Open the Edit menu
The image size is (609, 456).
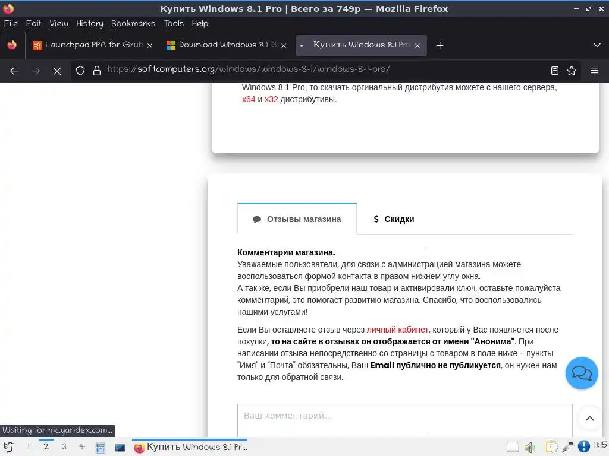tap(33, 24)
